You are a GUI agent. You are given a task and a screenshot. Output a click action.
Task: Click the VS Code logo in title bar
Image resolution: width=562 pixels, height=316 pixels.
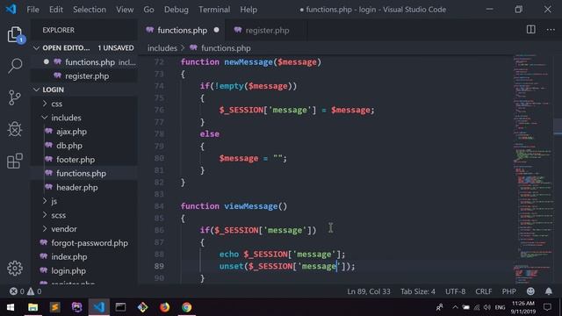(11, 9)
